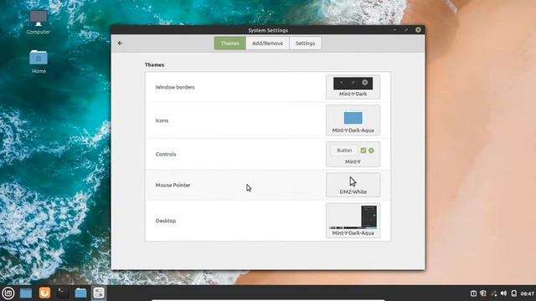Click the show desktop panel icon
536x301 pixels.
26,293
